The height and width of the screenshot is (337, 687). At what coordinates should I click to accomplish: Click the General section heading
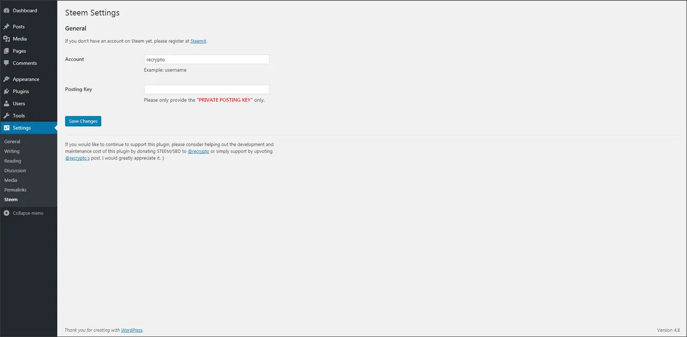click(76, 28)
